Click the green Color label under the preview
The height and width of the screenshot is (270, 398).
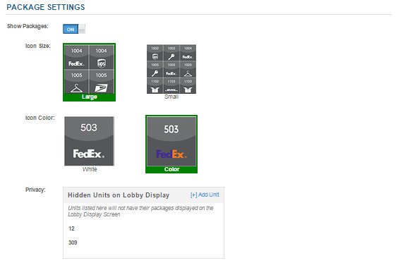171,169
